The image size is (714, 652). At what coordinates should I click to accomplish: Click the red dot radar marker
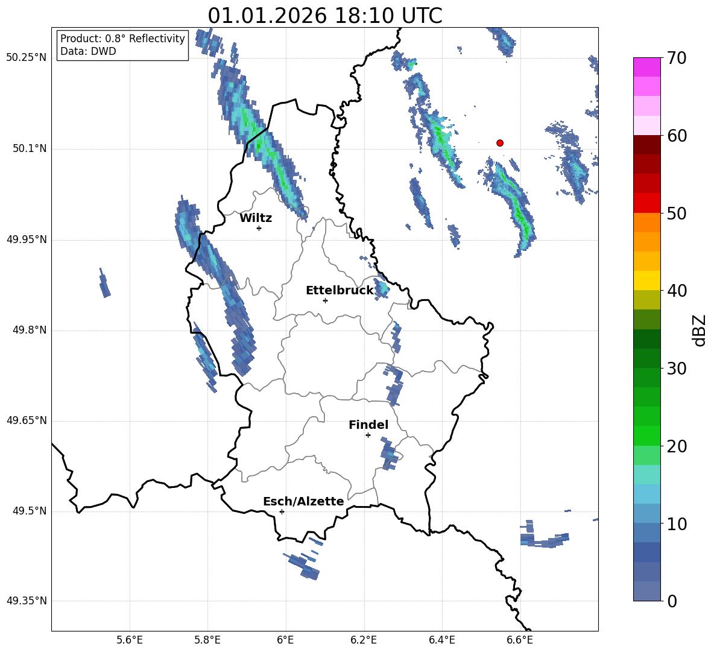pyautogui.click(x=500, y=143)
